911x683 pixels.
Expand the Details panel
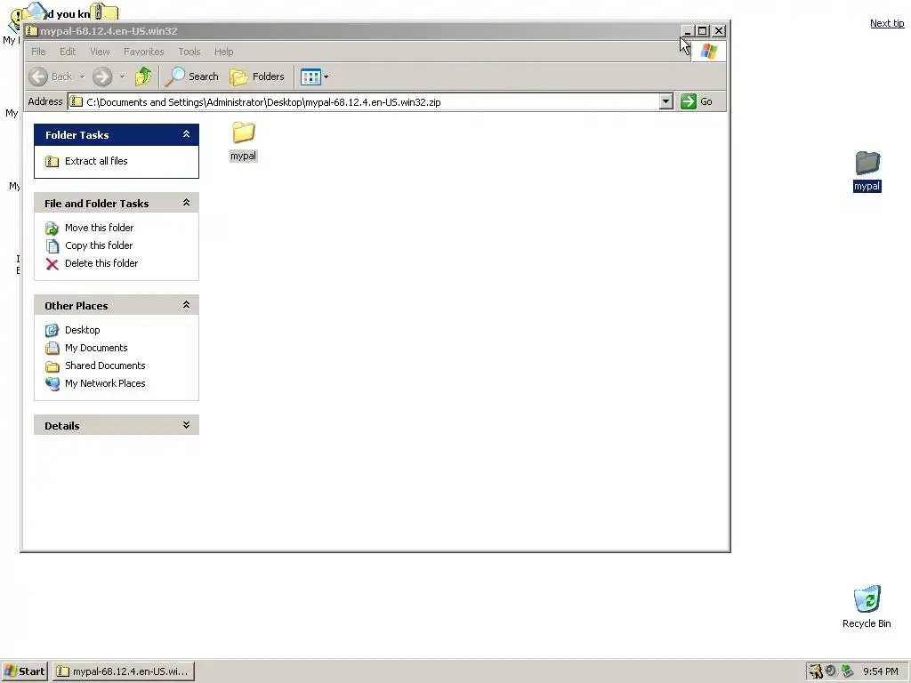(x=186, y=425)
